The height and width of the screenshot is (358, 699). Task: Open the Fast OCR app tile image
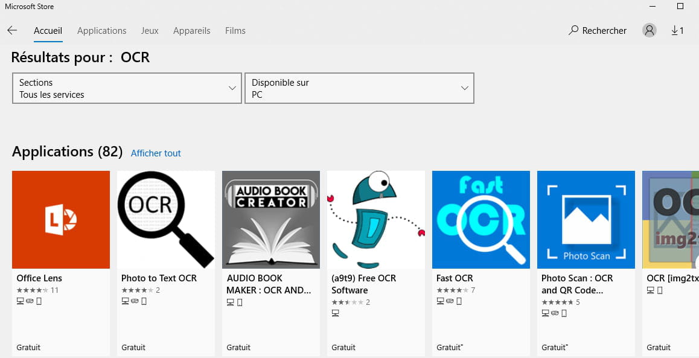(481, 219)
